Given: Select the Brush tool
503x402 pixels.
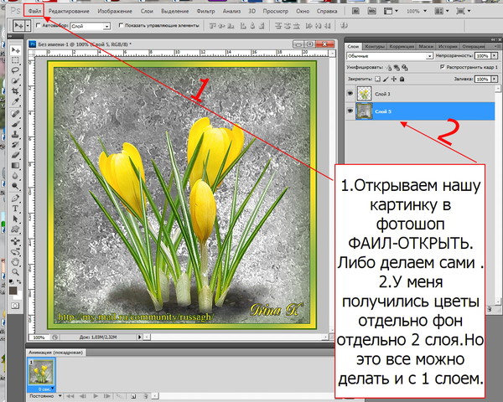Looking at the screenshot, I should 15,125.
